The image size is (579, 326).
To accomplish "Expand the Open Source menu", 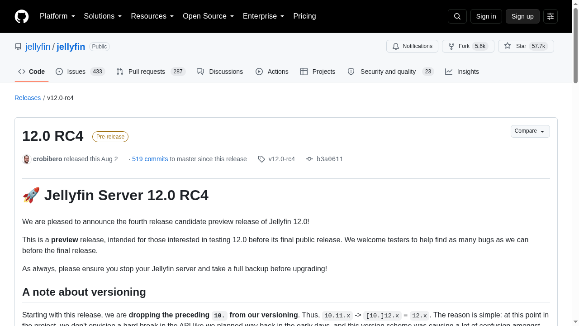I will click(x=209, y=16).
